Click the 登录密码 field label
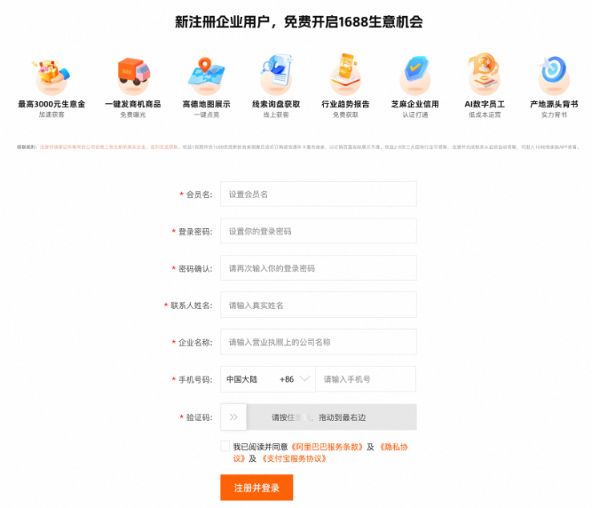This screenshot has height=508, width=592. click(195, 232)
